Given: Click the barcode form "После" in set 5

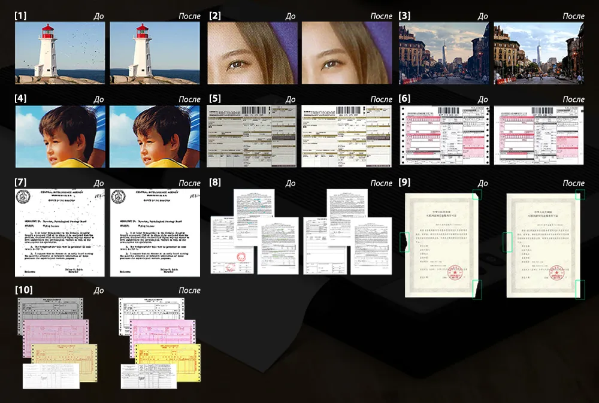Looking at the screenshot, I should (347, 136).
